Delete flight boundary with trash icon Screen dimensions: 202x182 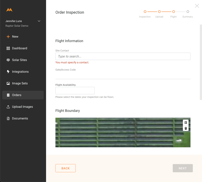coord(186,128)
